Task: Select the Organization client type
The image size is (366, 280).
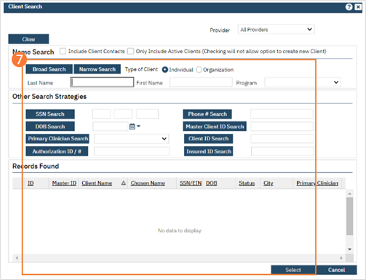Action: (199, 70)
